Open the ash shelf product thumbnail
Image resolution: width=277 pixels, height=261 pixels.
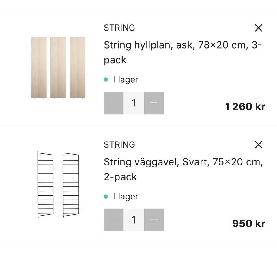tap(58, 68)
